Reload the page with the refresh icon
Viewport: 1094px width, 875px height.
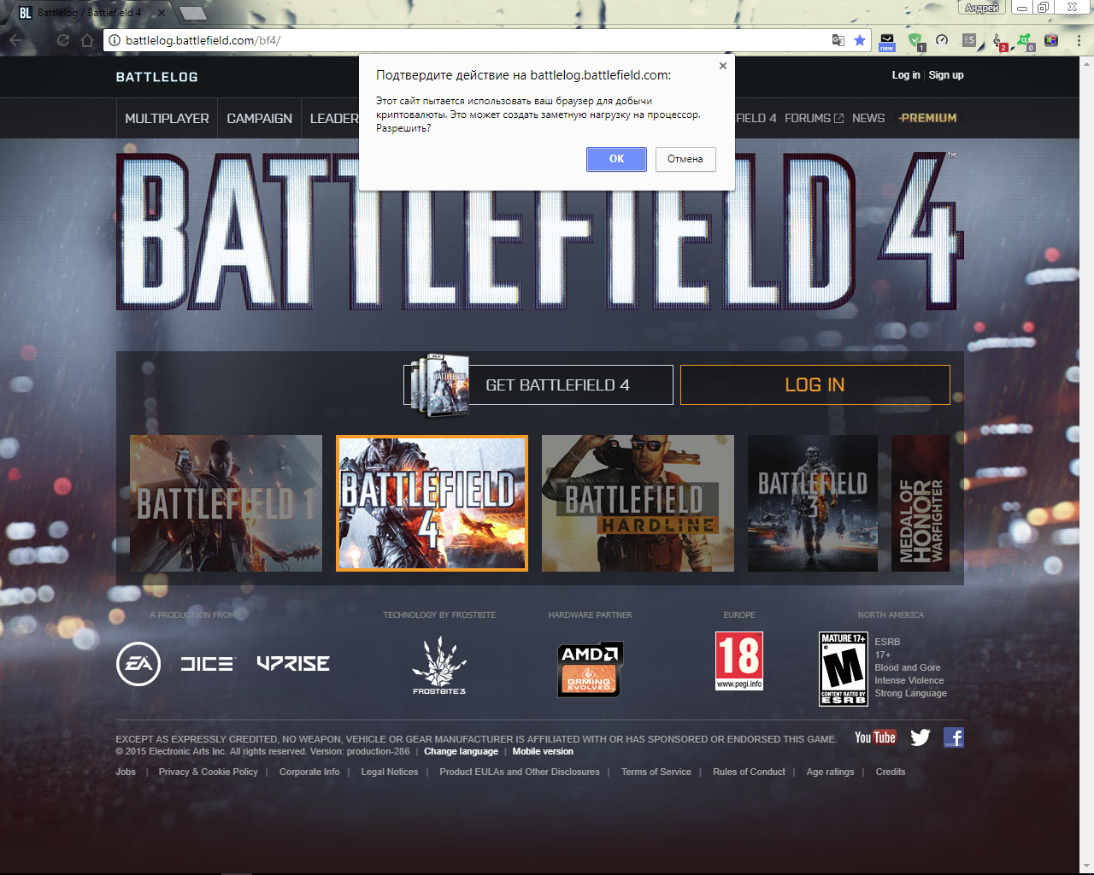63,40
